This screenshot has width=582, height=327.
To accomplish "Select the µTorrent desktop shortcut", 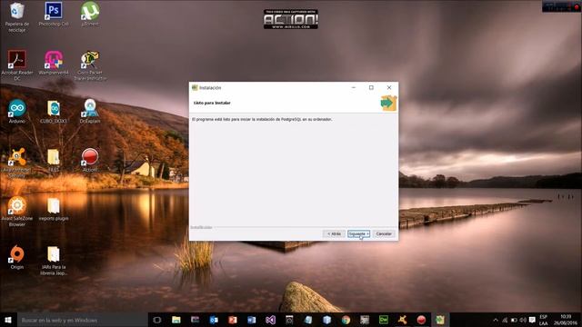I will coord(90,15).
